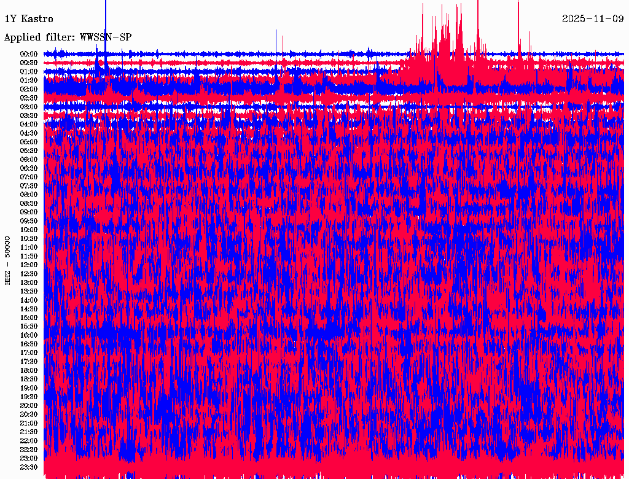Click the 10:30 time row label

(x=29, y=239)
